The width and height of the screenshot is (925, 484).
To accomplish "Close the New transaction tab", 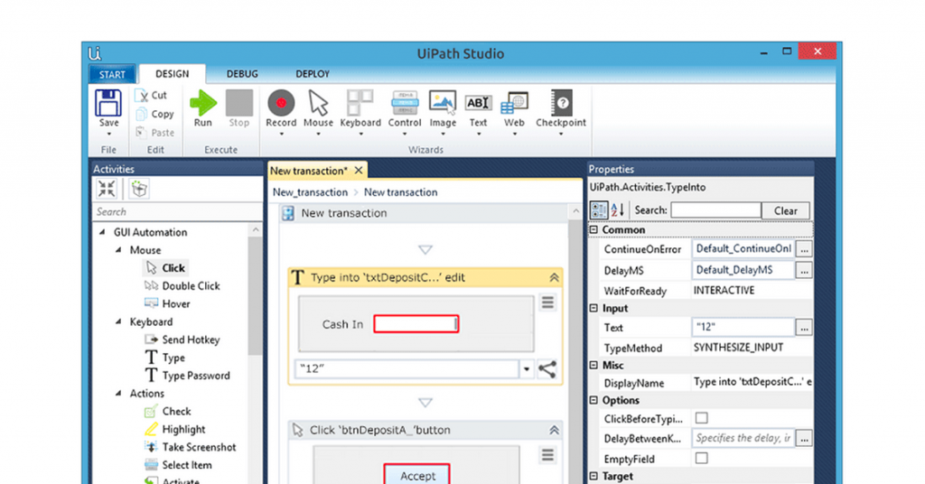I will click(x=358, y=171).
